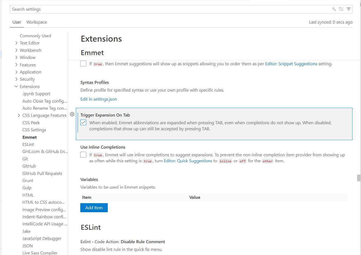Expand Application section chevron
This screenshot has width=361, height=255.
[16, 72]
